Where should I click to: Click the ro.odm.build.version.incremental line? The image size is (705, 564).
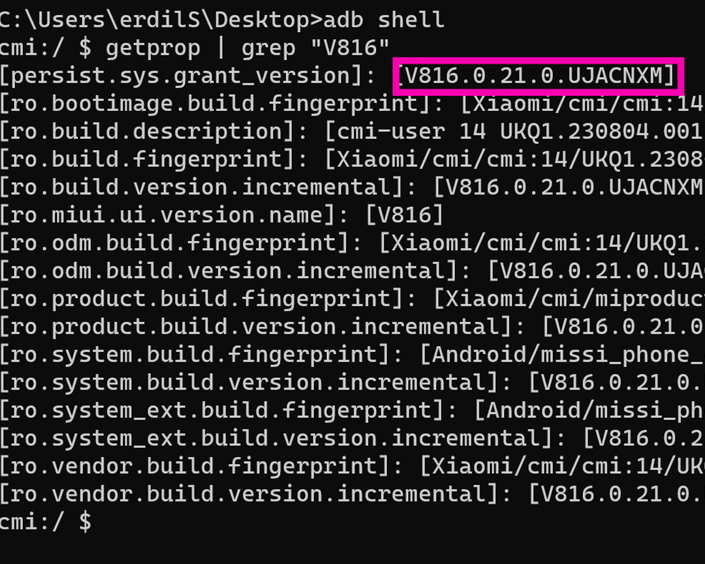[x=352, y=271]
